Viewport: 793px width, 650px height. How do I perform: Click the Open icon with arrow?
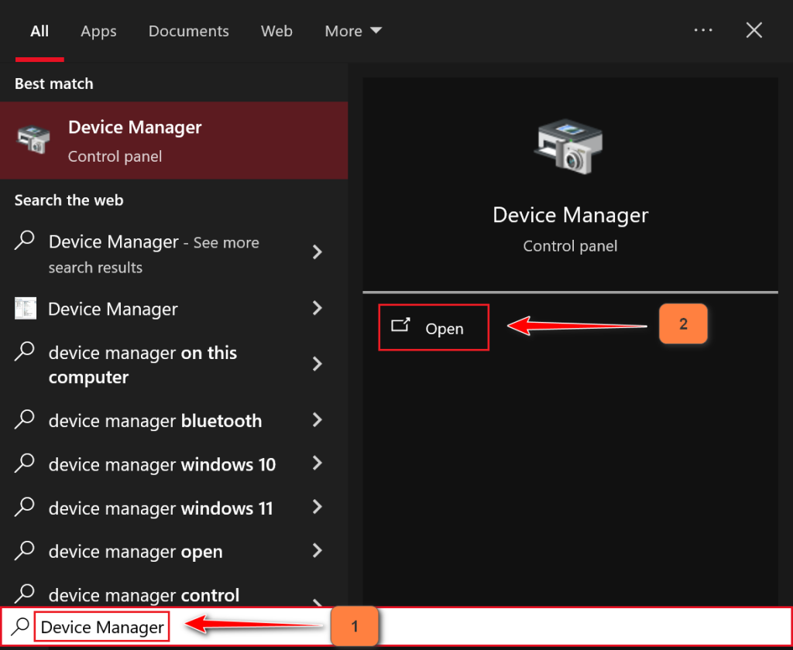[x=400, y=327]
